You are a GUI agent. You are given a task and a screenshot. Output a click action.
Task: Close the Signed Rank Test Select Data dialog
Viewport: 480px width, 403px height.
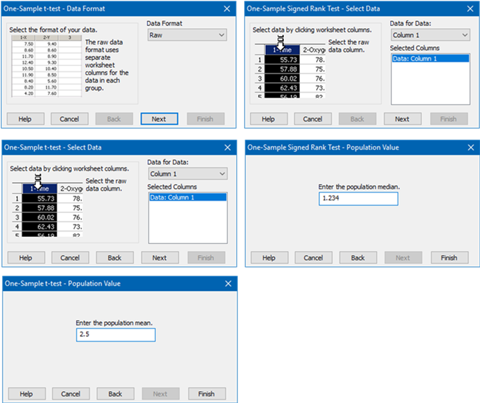click(469, 9)
